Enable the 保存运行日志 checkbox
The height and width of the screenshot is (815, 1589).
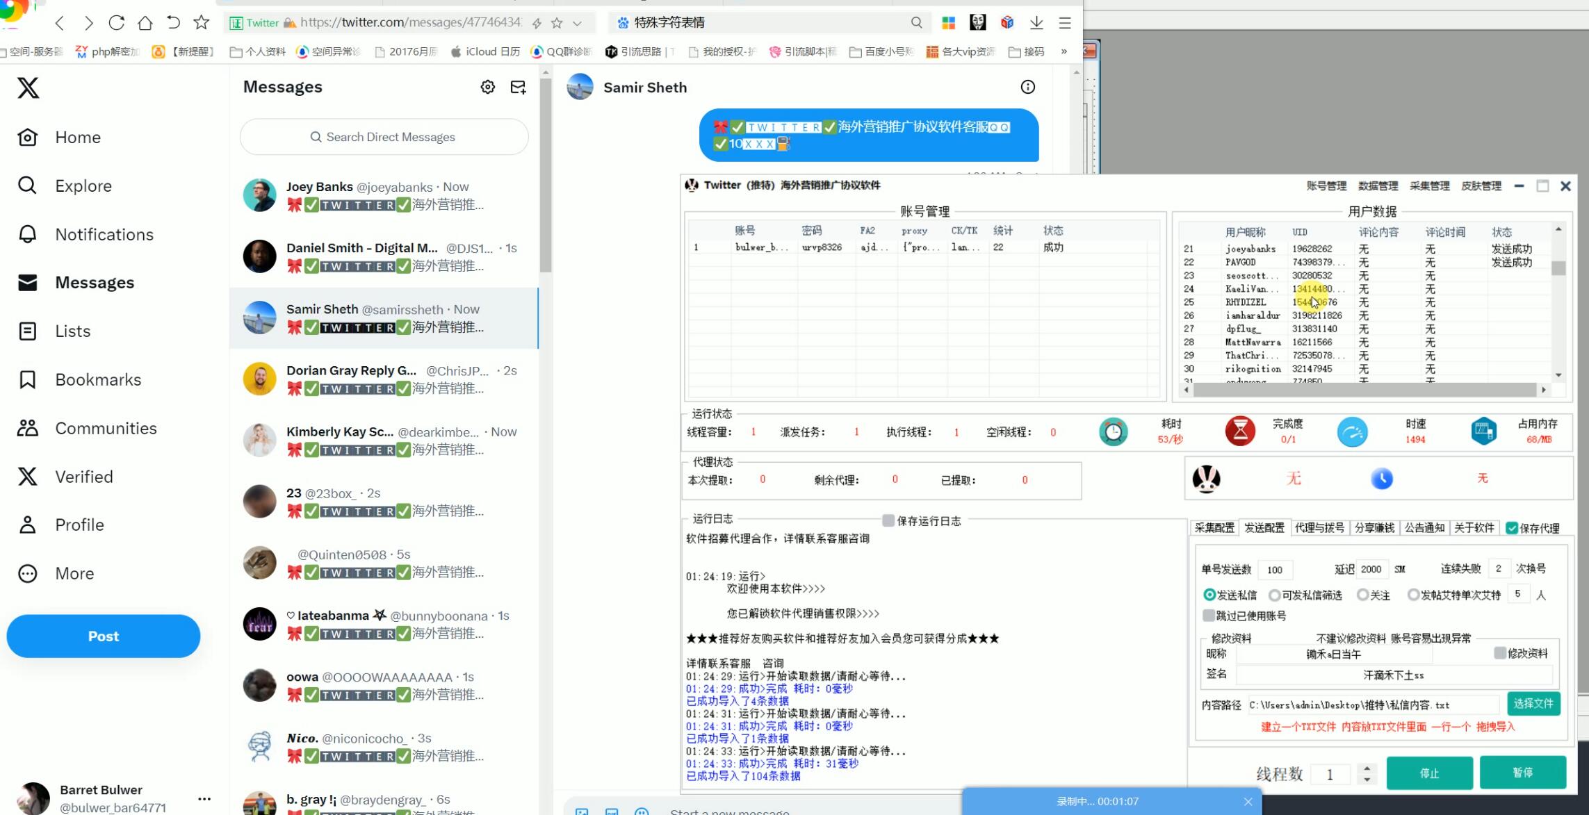[888, 520]
